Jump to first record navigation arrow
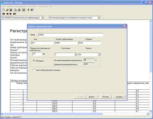The width and height of the screenshot is (153, 119). point(4,14)
